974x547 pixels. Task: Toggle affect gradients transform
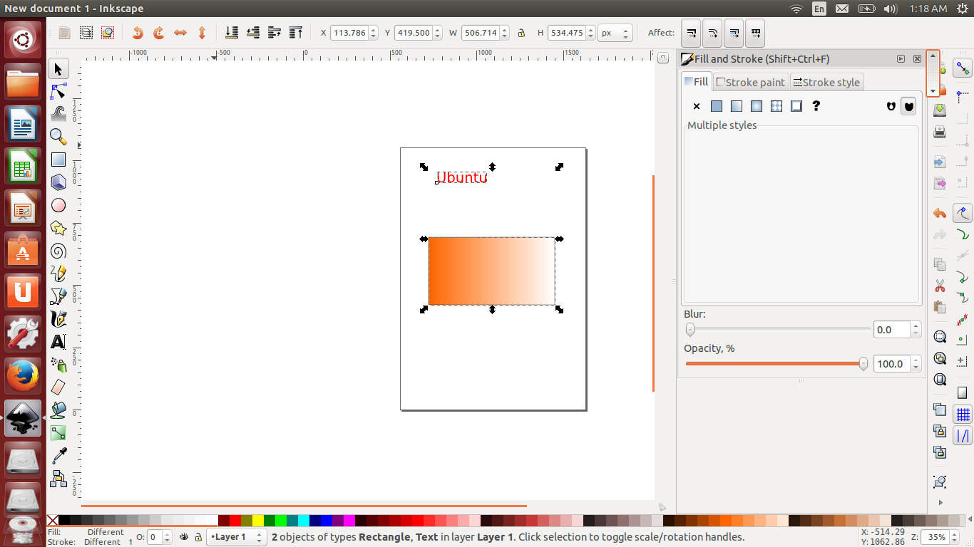[734, 33]
